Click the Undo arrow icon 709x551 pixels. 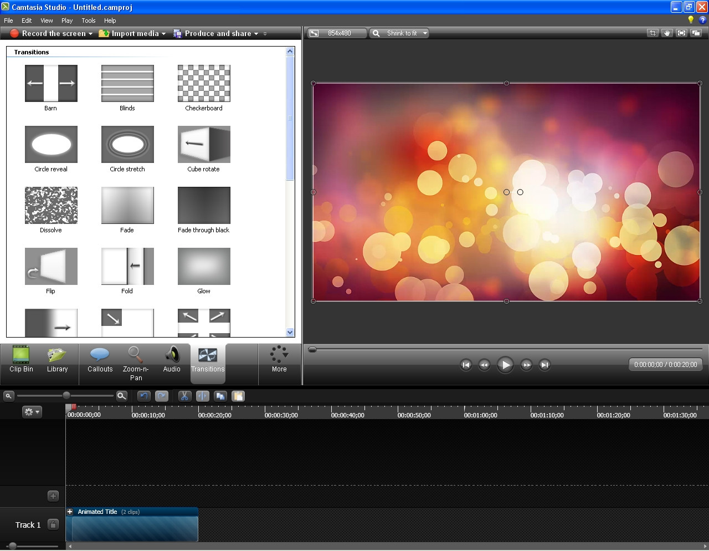[x=144, y=396]
